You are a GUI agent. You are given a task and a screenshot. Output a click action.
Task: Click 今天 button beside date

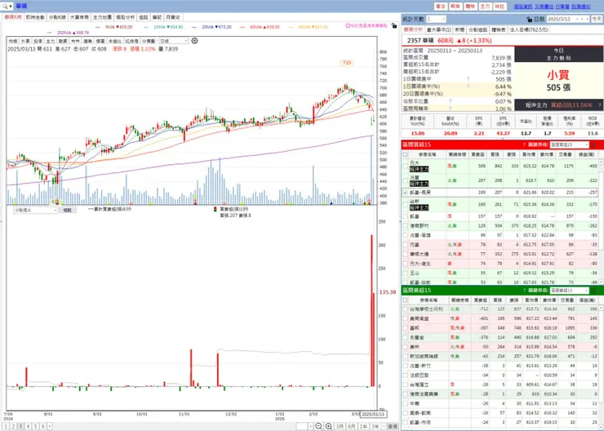coord(597,19)
